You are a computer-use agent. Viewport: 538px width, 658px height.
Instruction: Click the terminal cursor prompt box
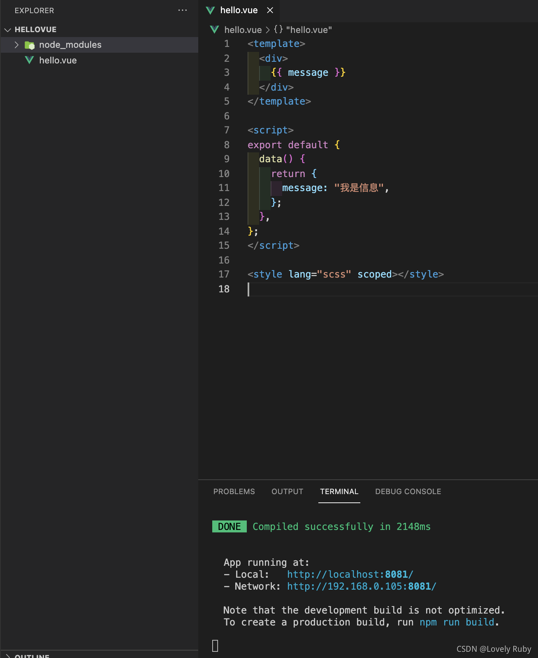coord(215,646)
